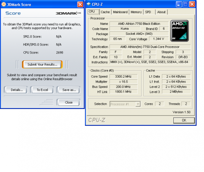The height and width of the screenshot is (172, 204).
Task: Select the SPD tab
Action: [148, 12]
